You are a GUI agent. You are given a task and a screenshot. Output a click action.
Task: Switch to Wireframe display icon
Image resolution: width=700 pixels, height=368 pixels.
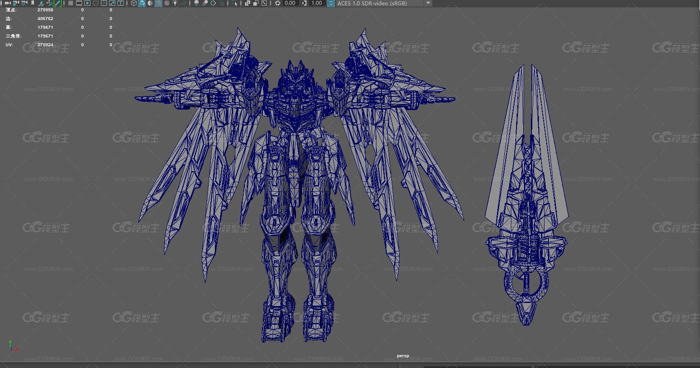click(x=134, y=3)
